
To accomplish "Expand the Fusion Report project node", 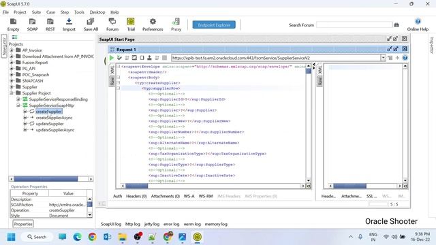I will [x=12, y=63].
